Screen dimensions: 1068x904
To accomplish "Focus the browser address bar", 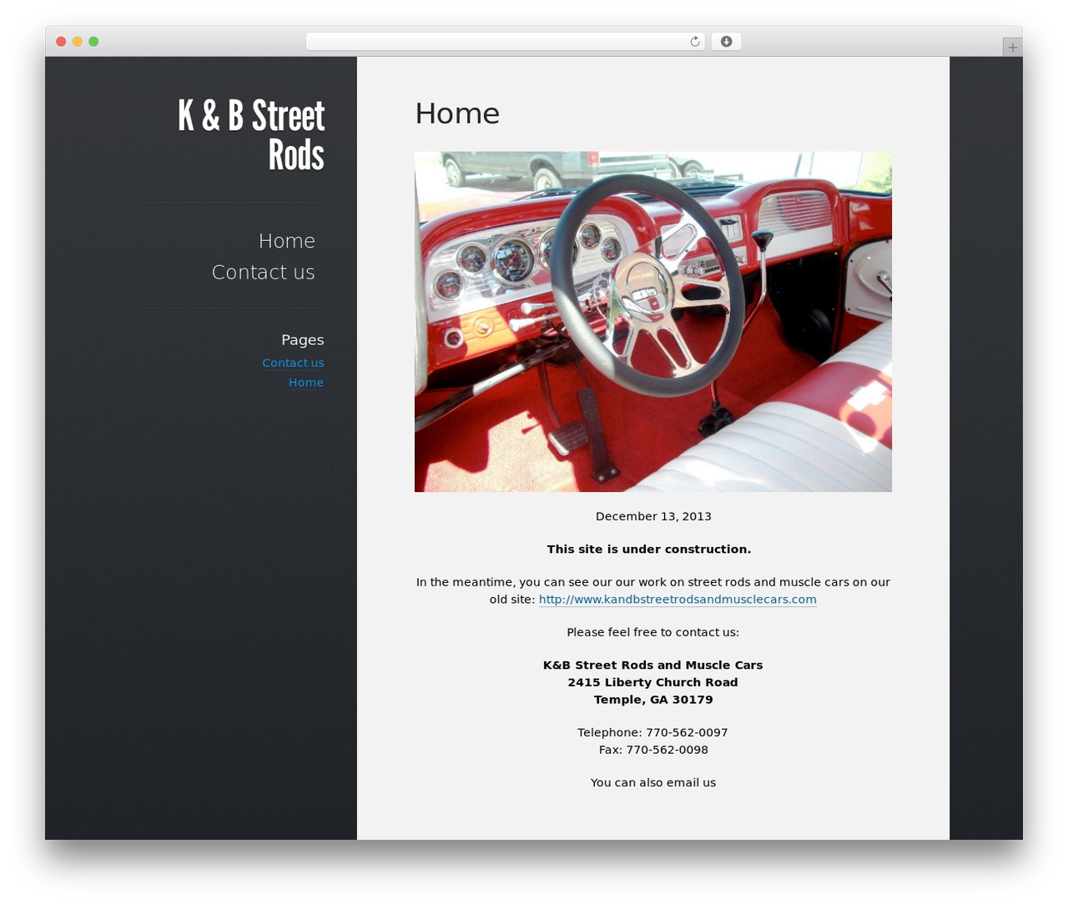I will 505,42.
